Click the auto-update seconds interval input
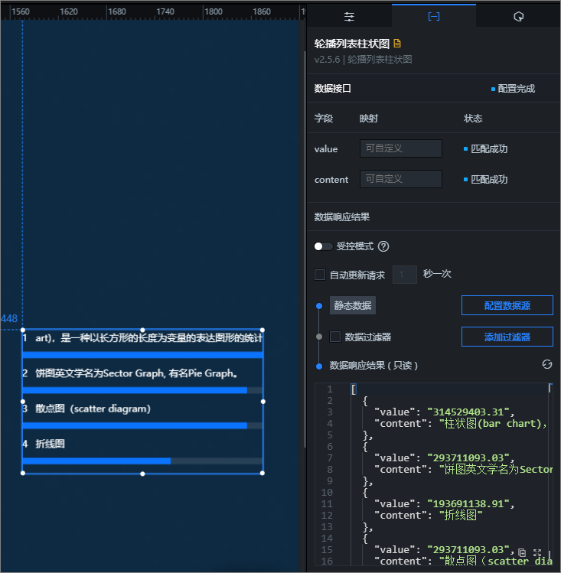The width and height of the screenshot is (561, 573). [405, 275]
